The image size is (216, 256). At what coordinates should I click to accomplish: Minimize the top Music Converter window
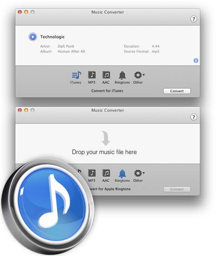click(26, 12)
